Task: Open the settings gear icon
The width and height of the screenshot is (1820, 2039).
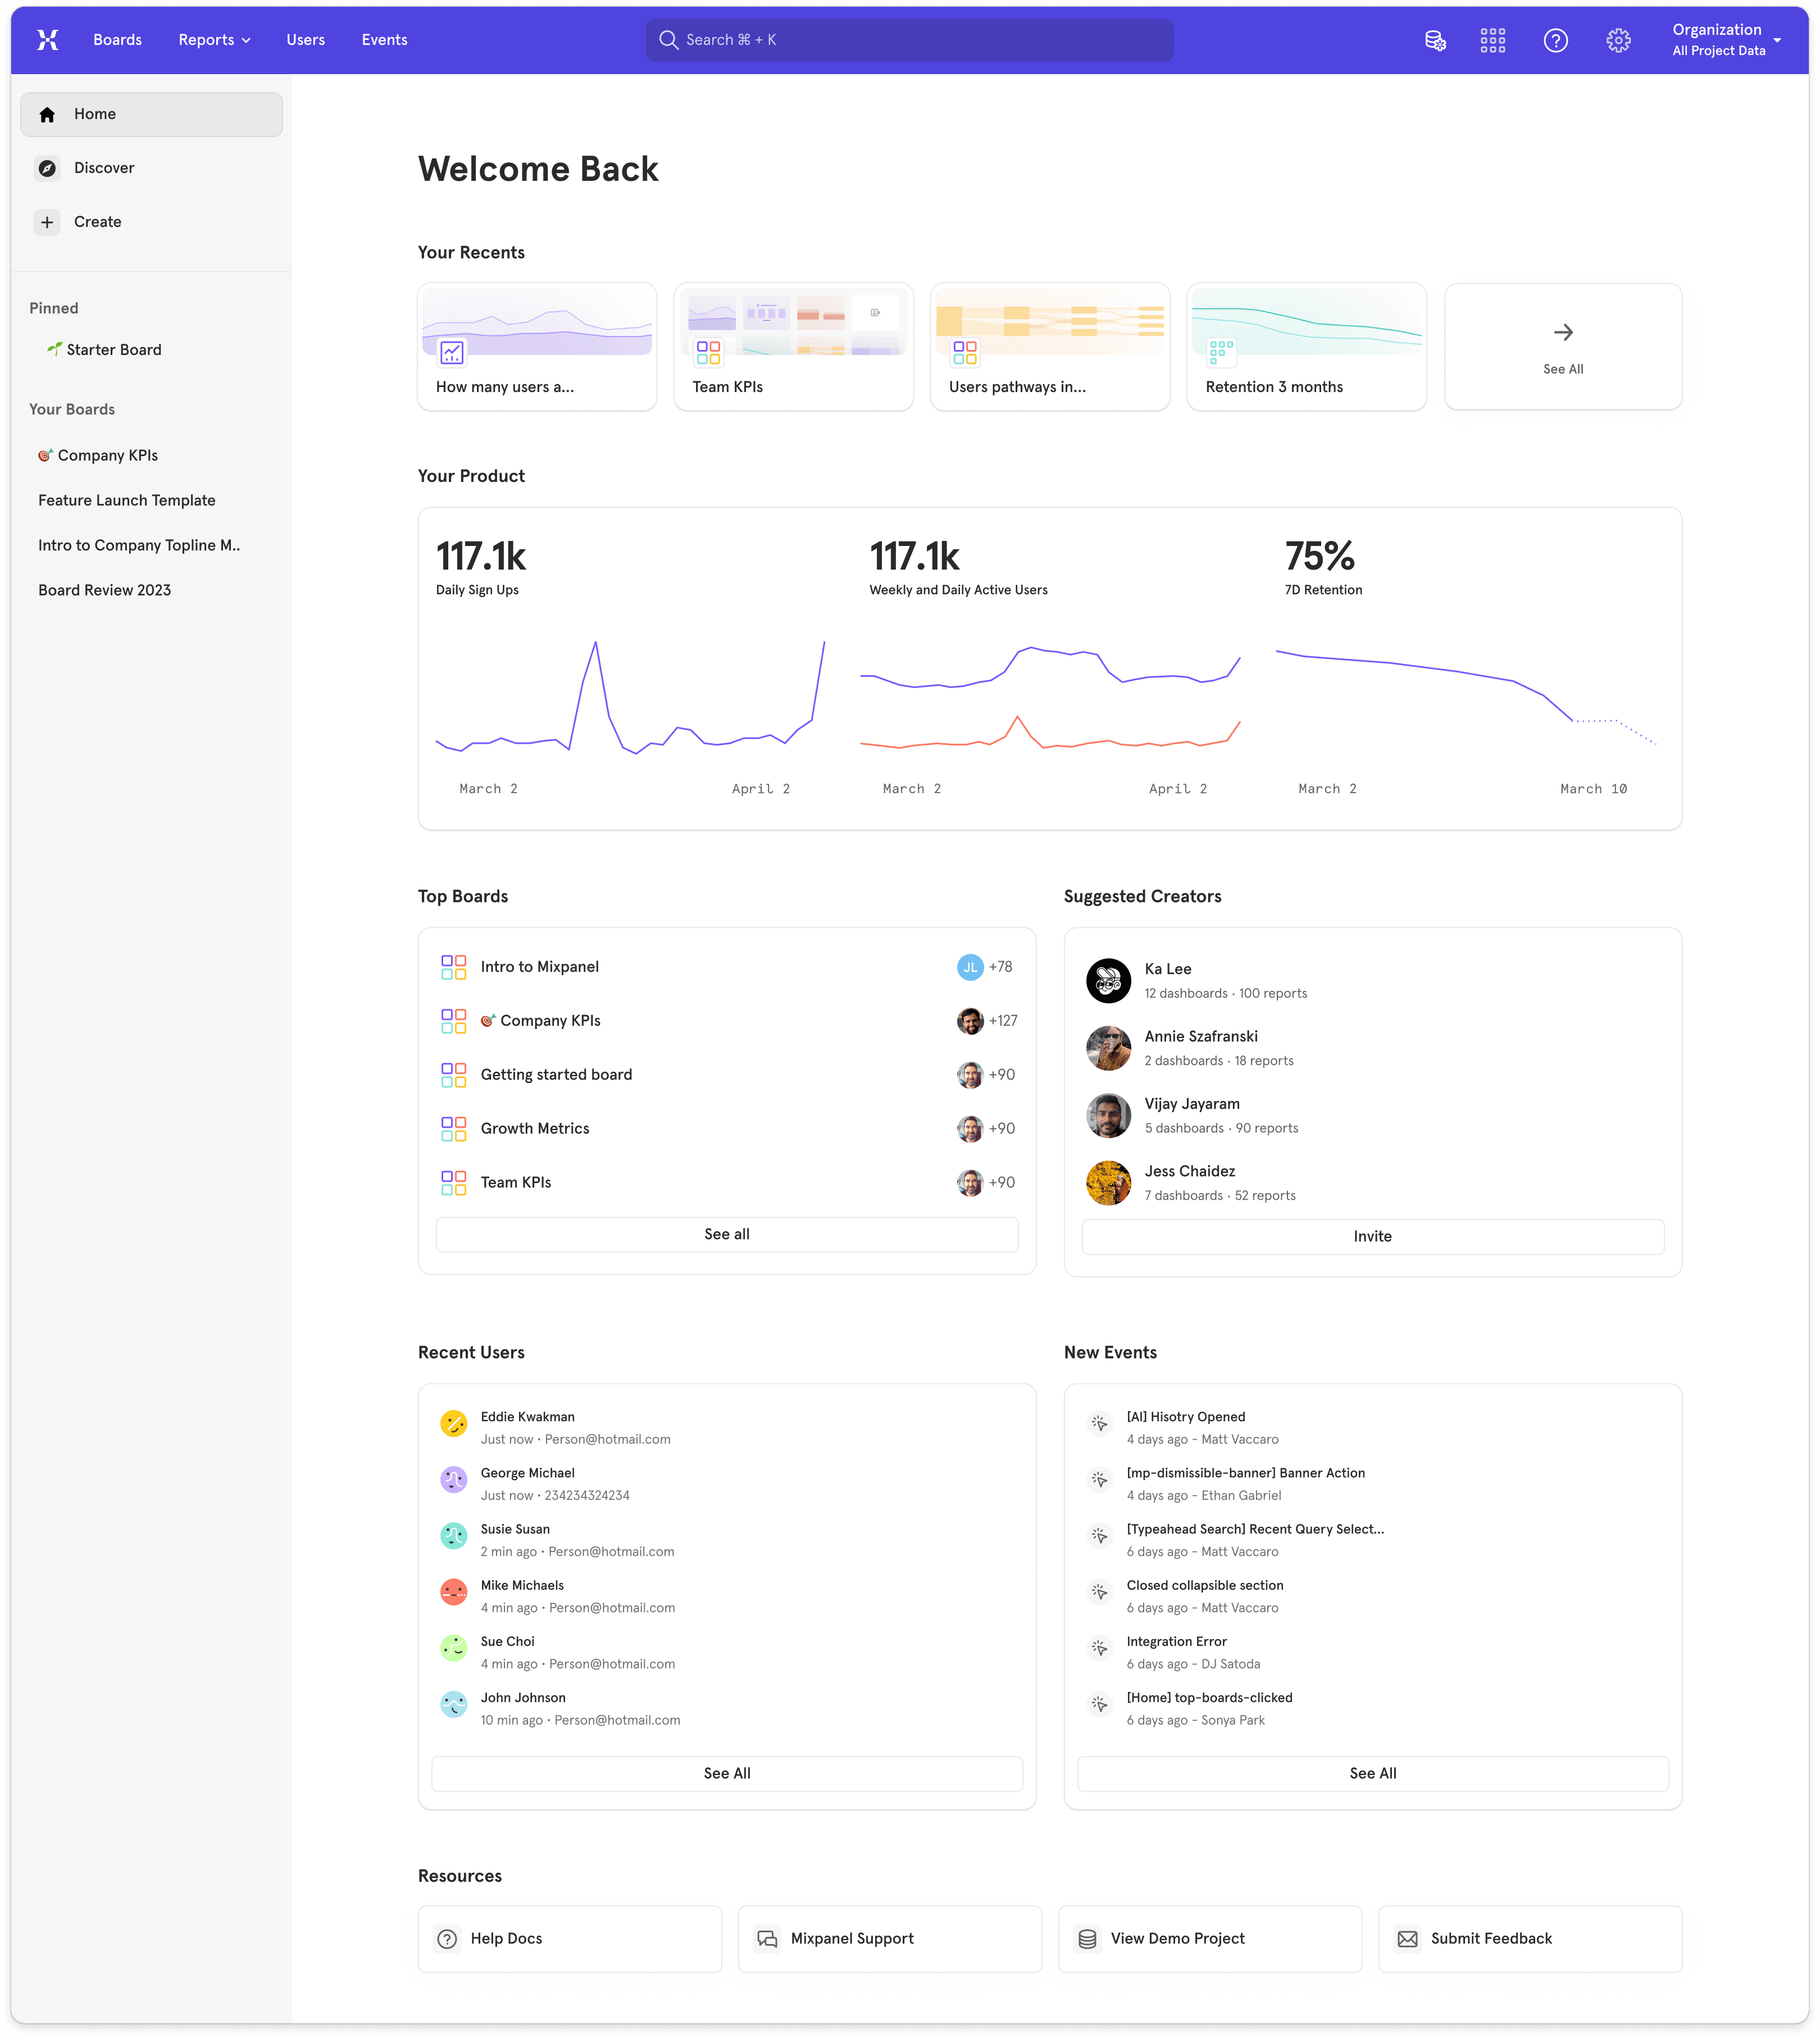Action: coord(1618,41)
